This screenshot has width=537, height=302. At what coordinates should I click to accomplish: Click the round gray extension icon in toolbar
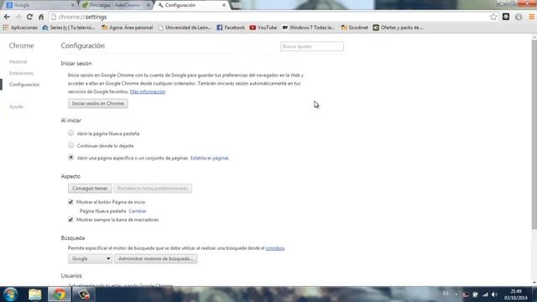(519, 17)
